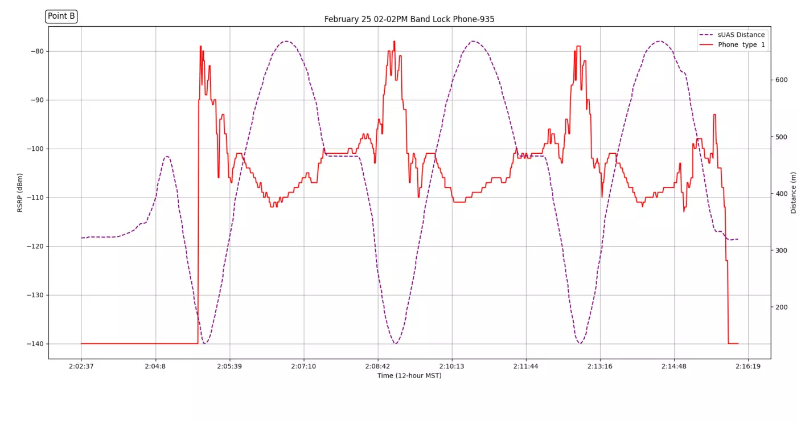Click the 2:16:19 time tick label
This screenshot has width=797, height=422.
748,366
